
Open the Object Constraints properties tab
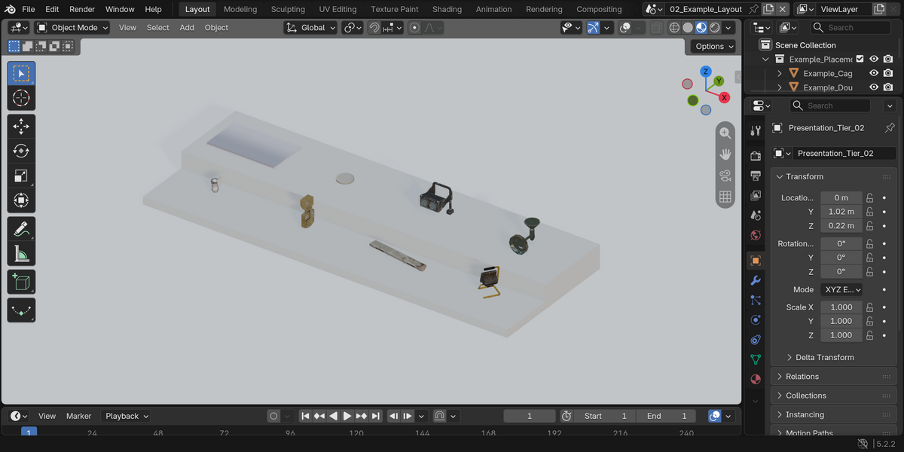pos(756,339)
